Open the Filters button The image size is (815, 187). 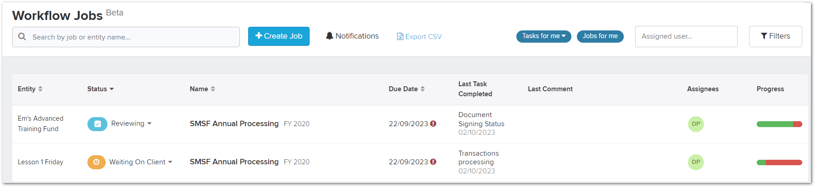point(775,36)
